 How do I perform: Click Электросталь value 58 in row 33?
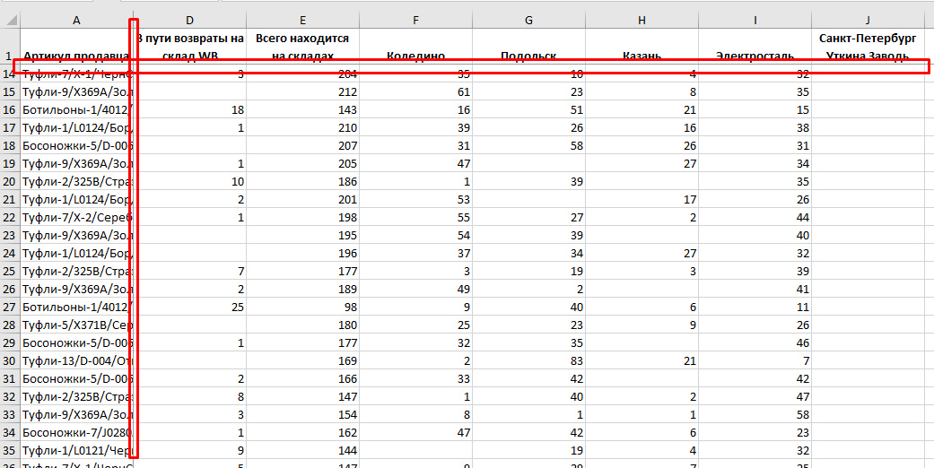(755, 413)
